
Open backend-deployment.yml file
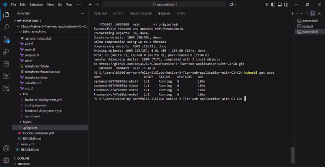(x=43, y=100)
